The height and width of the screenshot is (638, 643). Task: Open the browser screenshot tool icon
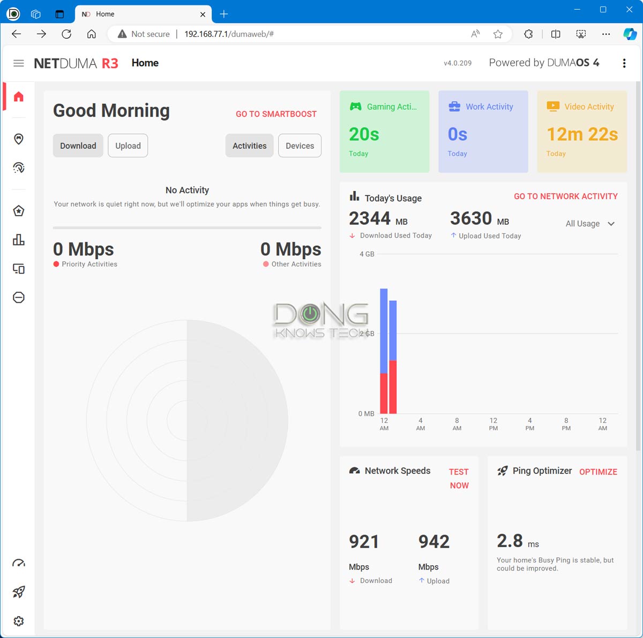[581, 34]
